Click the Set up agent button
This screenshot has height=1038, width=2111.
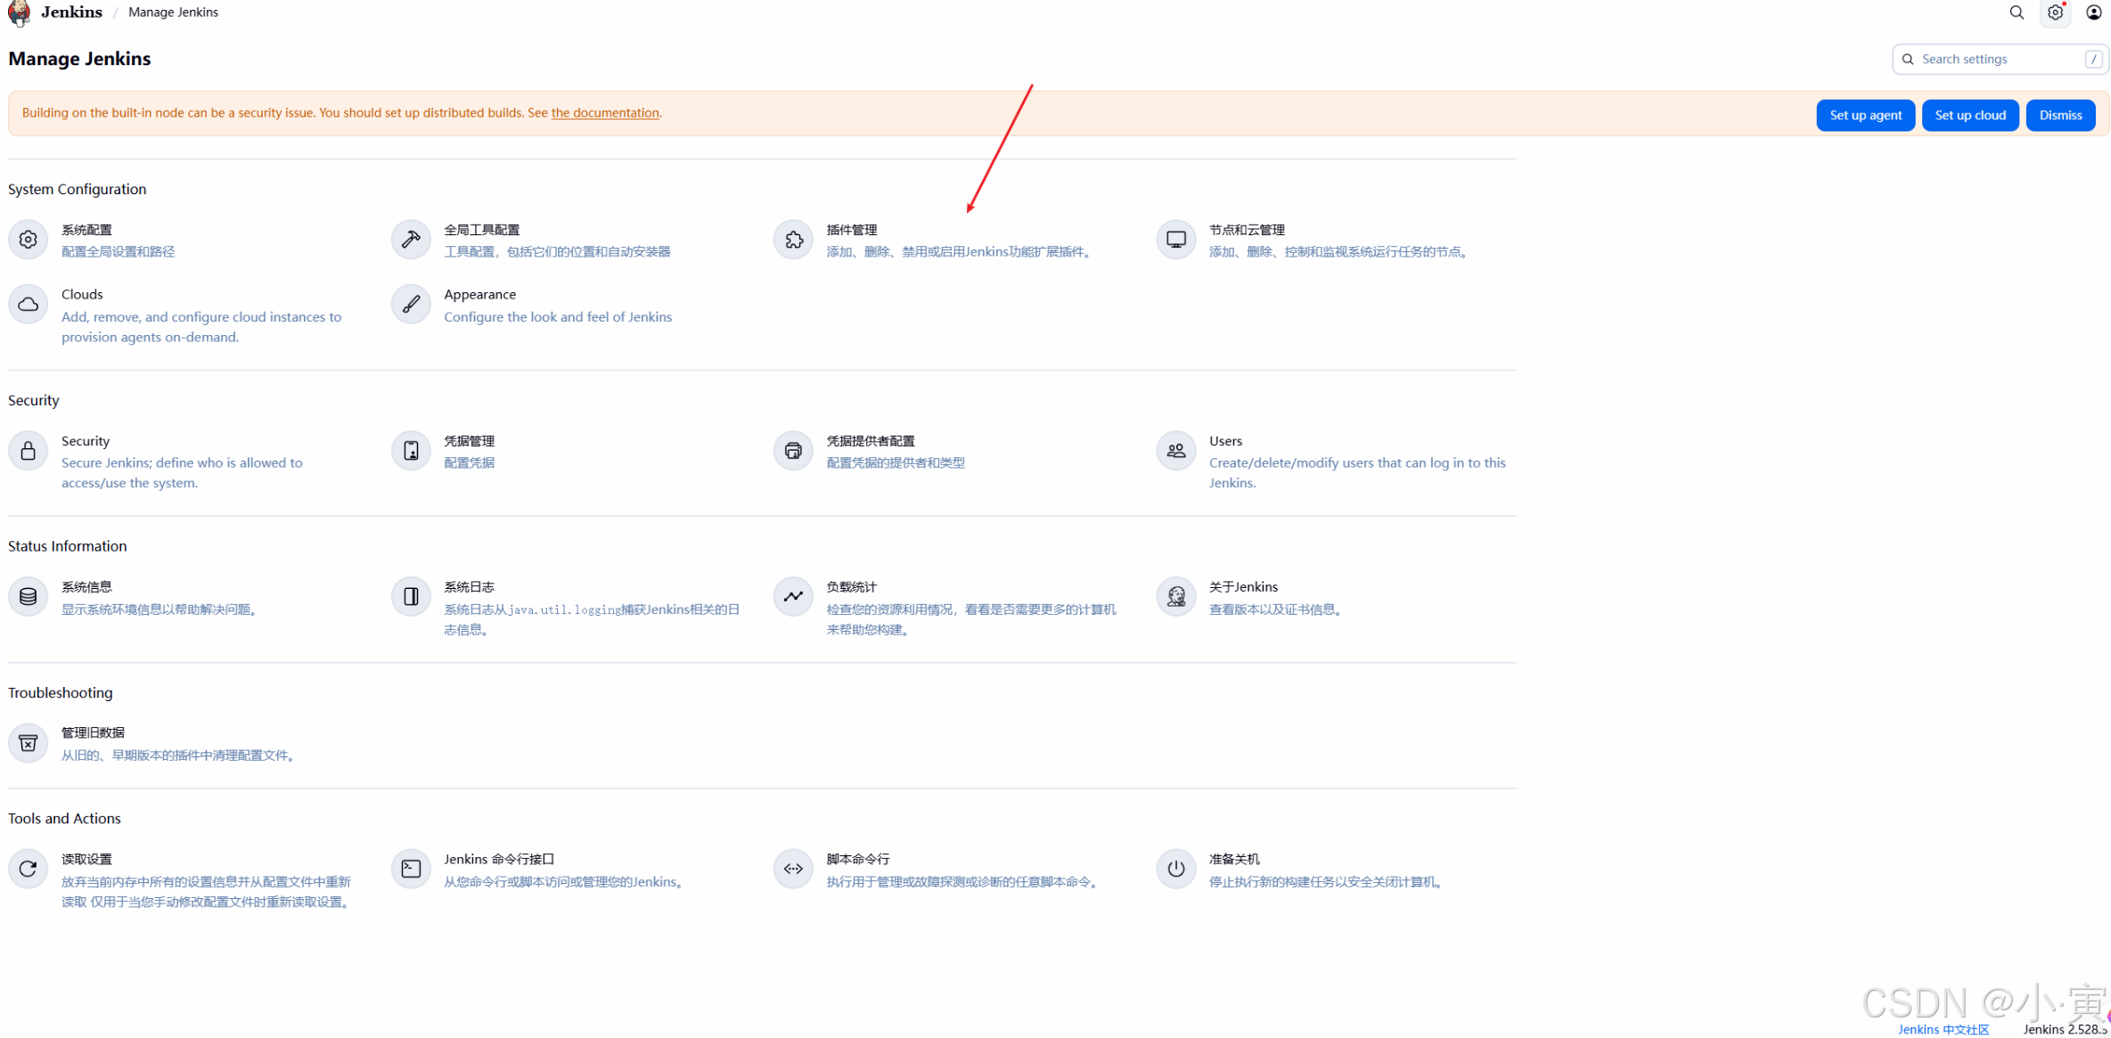(1865, 115)
